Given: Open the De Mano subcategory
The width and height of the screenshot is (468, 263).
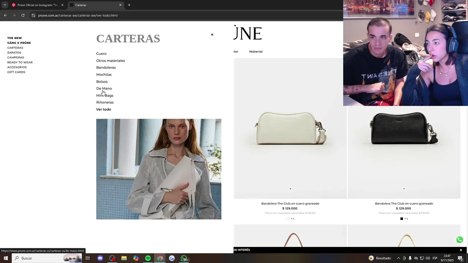Looking at the screenshot, I should pos(104,88).
